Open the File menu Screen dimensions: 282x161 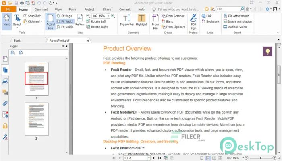pos(8,9)
